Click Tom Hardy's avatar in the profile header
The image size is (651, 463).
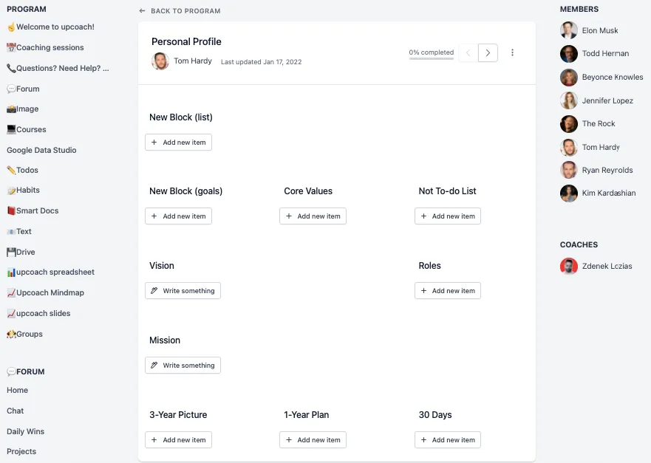[x=160, y=61]
